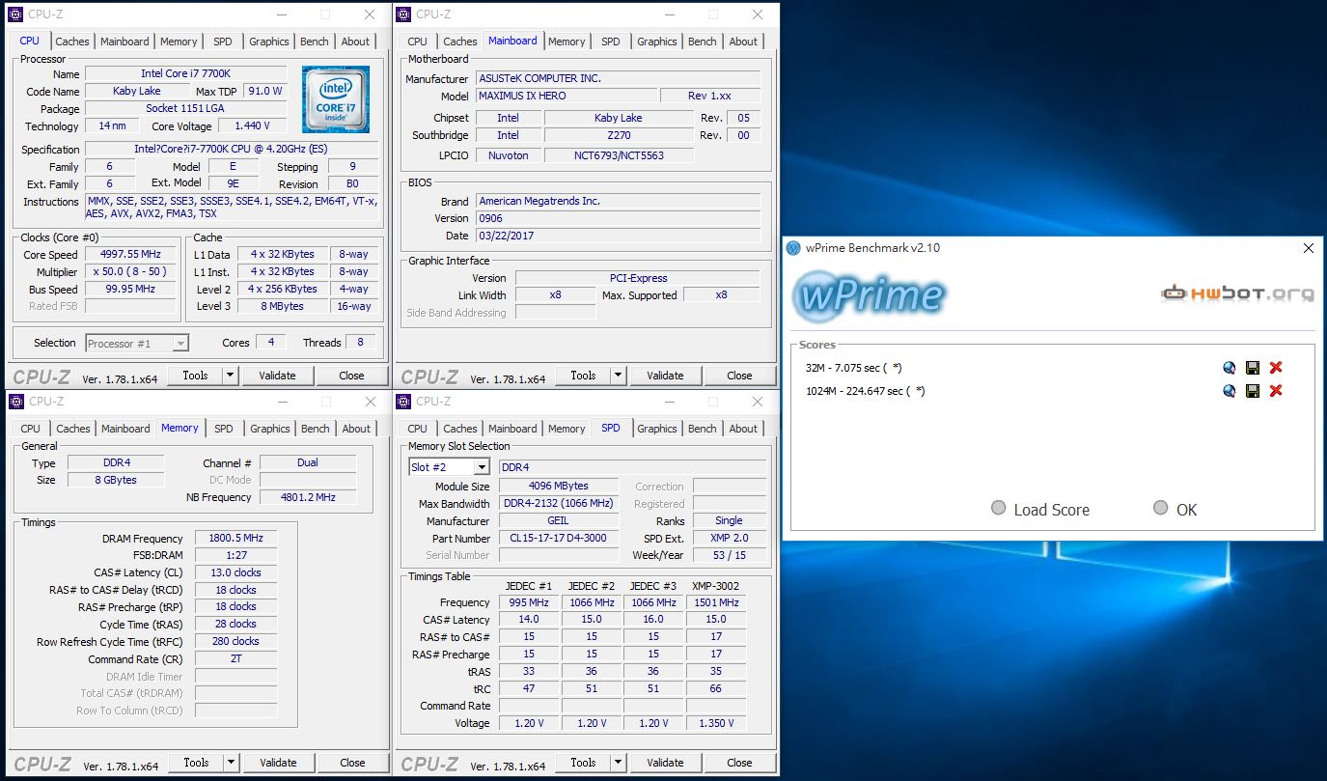Expand Tools arrow in Mainboard tab window
This screenshot has width=1327, height=781.
pyautogui.click(x=618, y=376)
